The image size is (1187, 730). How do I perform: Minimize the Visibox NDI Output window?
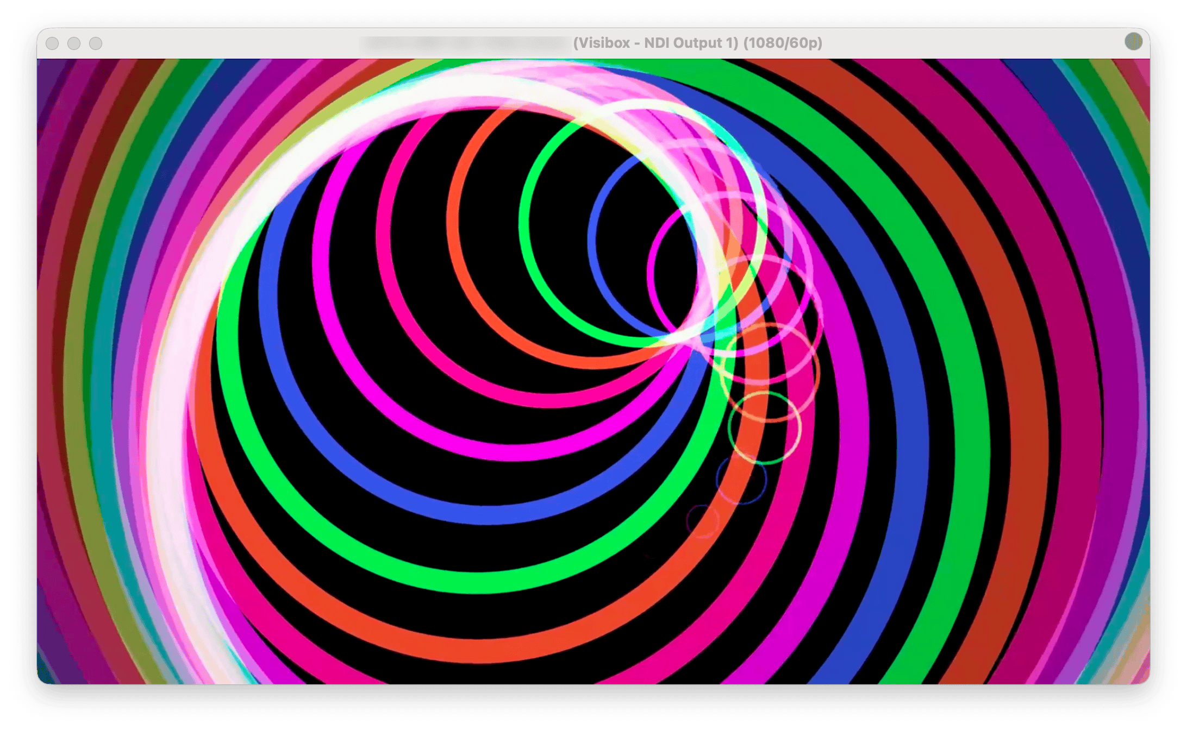click(x=74, y=43)
